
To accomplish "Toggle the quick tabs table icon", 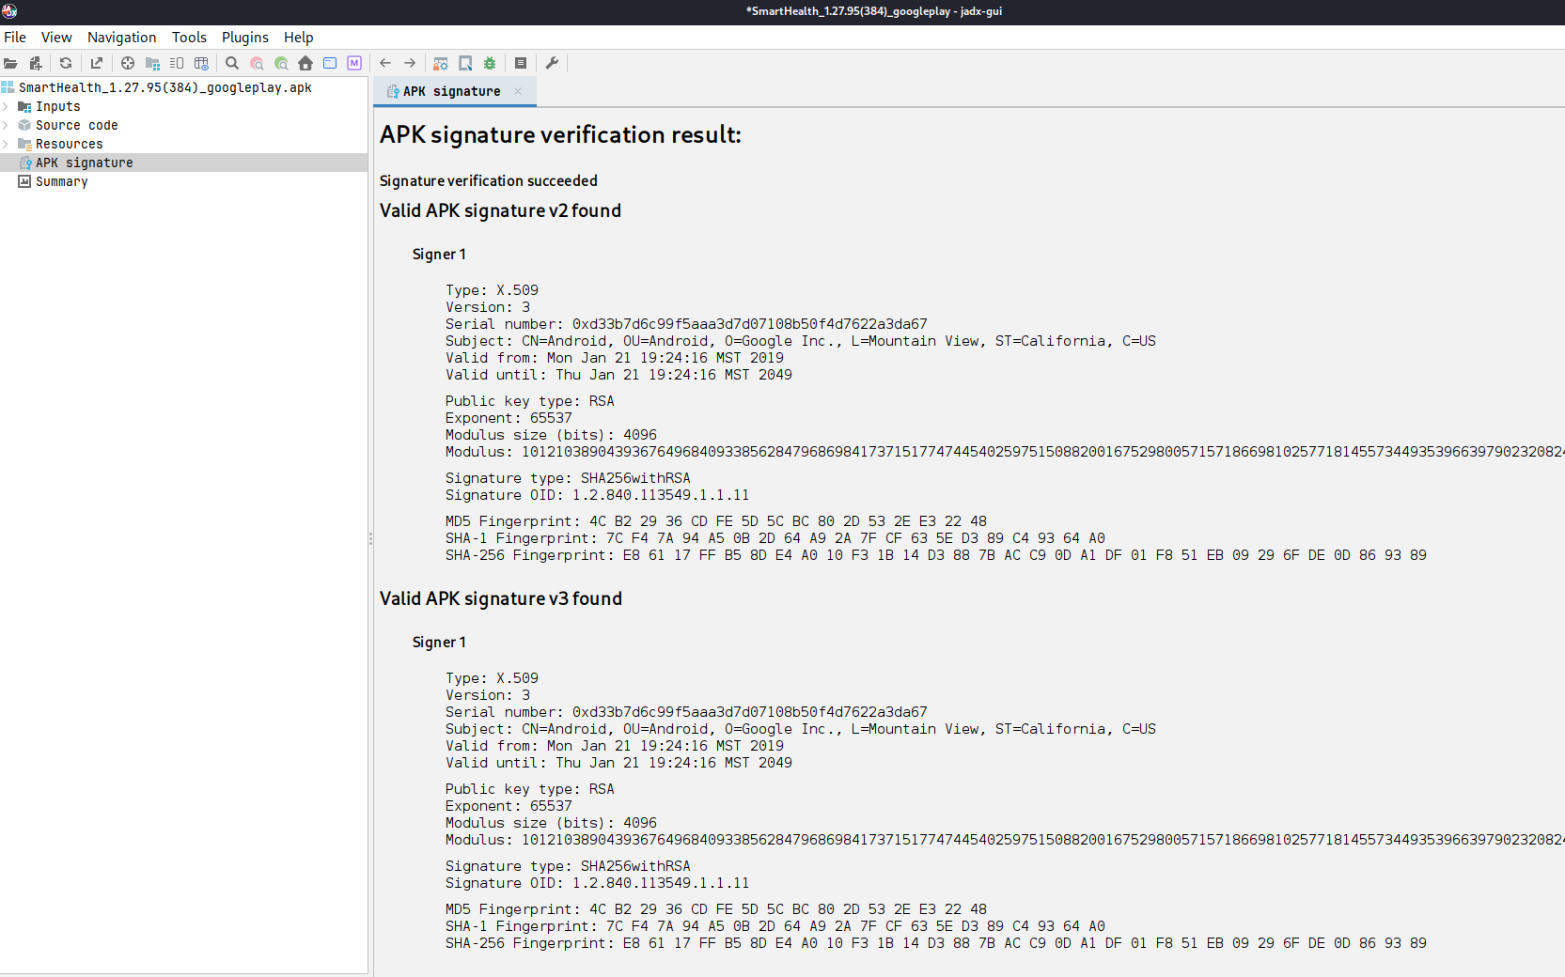I will (x=201, y=63).
